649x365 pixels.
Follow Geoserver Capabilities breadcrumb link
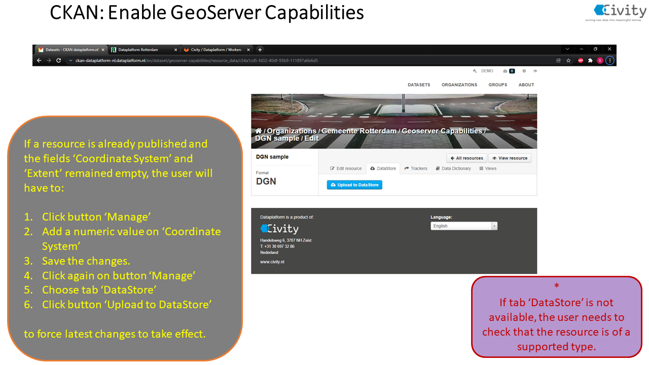click(x=442, y=131)
